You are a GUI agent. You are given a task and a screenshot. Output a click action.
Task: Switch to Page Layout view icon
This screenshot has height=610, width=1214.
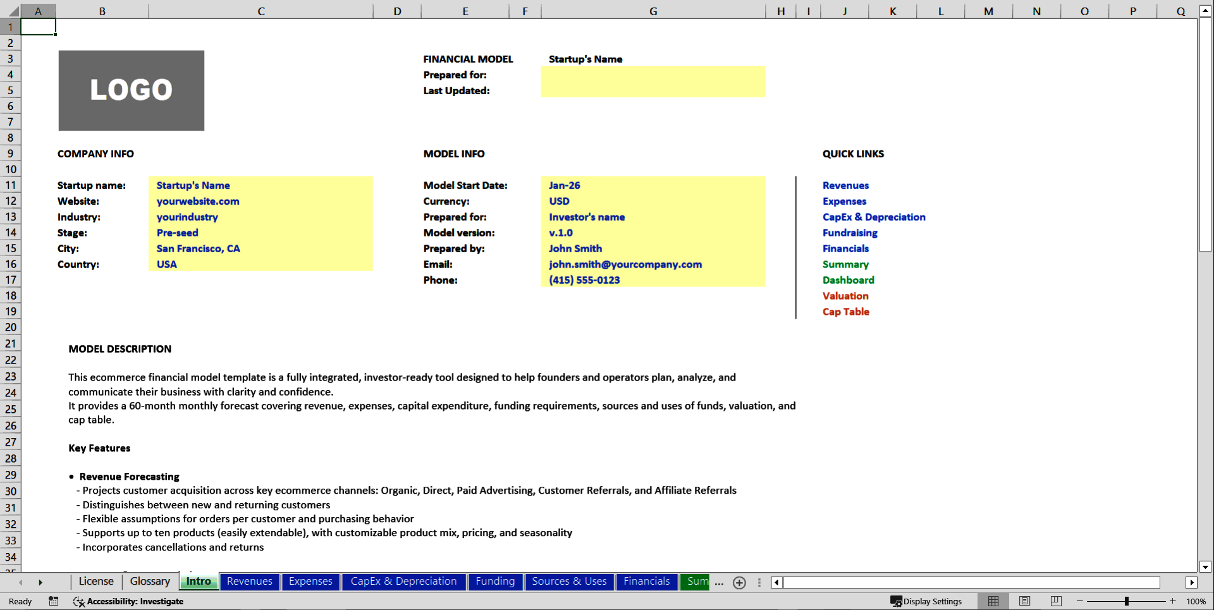point(1024,601)
